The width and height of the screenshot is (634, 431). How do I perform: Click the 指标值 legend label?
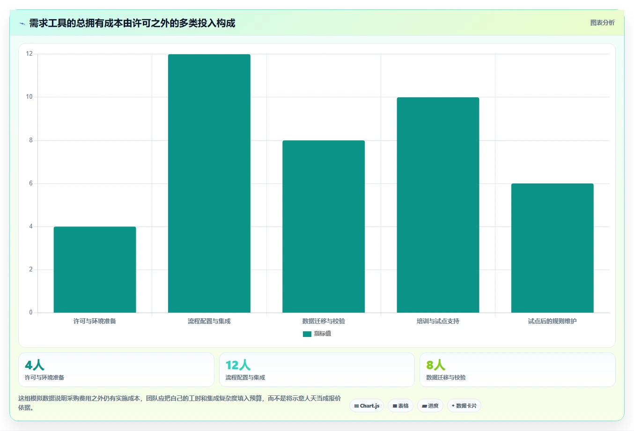[x=323, y=334]
